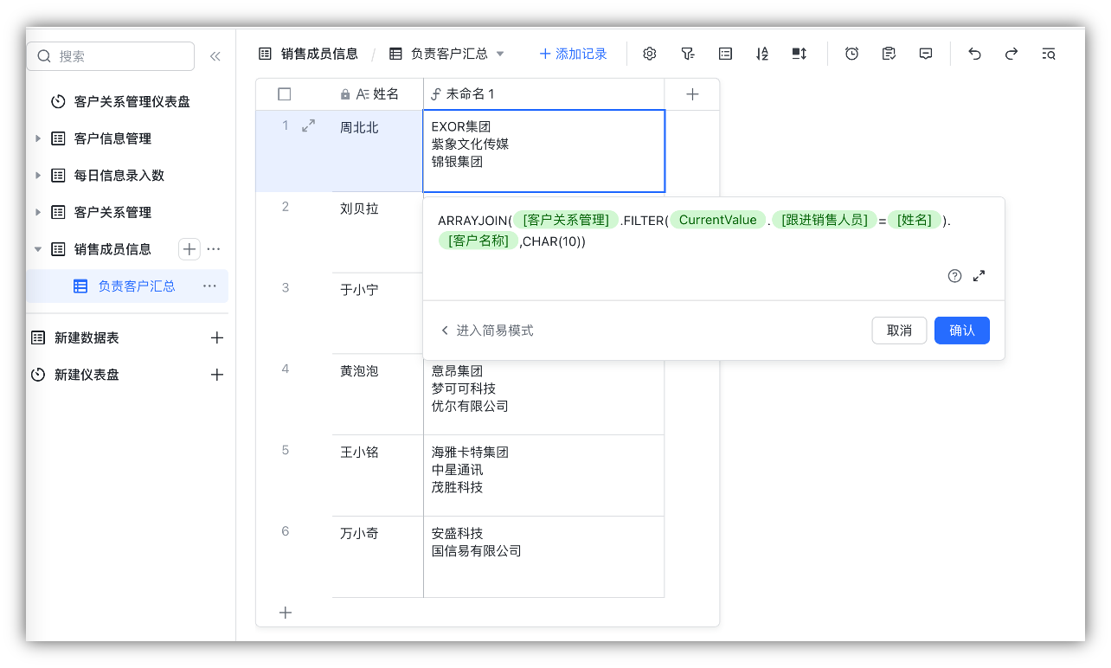The height and width of the screenshot is (668, 1111).
Task: Click 确认 button
Action: (x=962, y=331)
